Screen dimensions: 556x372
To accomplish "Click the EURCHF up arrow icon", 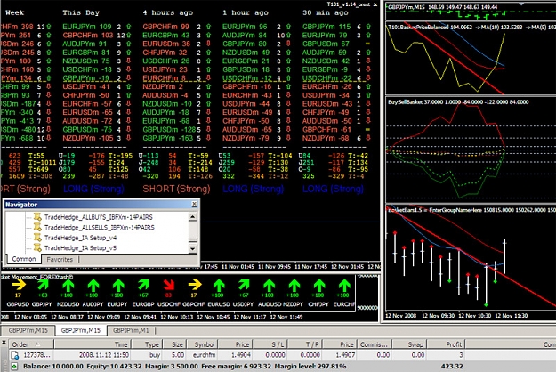I will (344, 286).
